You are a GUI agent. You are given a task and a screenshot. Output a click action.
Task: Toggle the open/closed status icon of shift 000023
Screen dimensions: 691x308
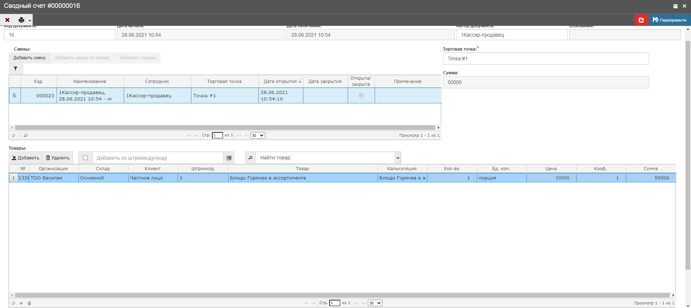(361, 95)
